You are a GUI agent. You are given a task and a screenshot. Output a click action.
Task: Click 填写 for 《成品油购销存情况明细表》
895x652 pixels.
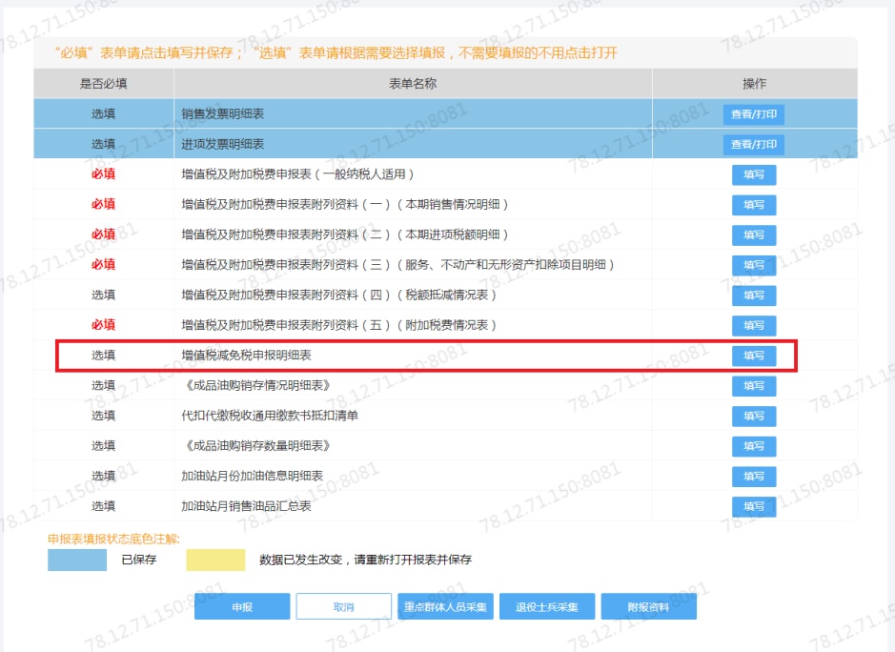coord(753,386)
